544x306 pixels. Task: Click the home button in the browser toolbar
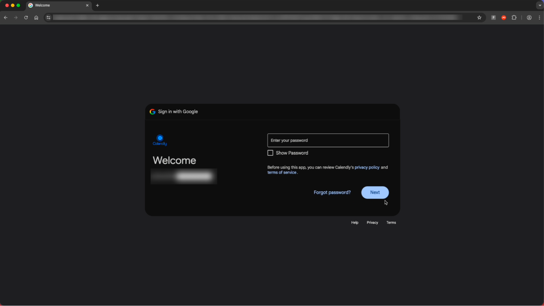[36, 17]
